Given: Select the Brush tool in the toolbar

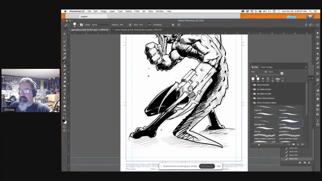Looking at the screenshot, I should click(65, 62).
